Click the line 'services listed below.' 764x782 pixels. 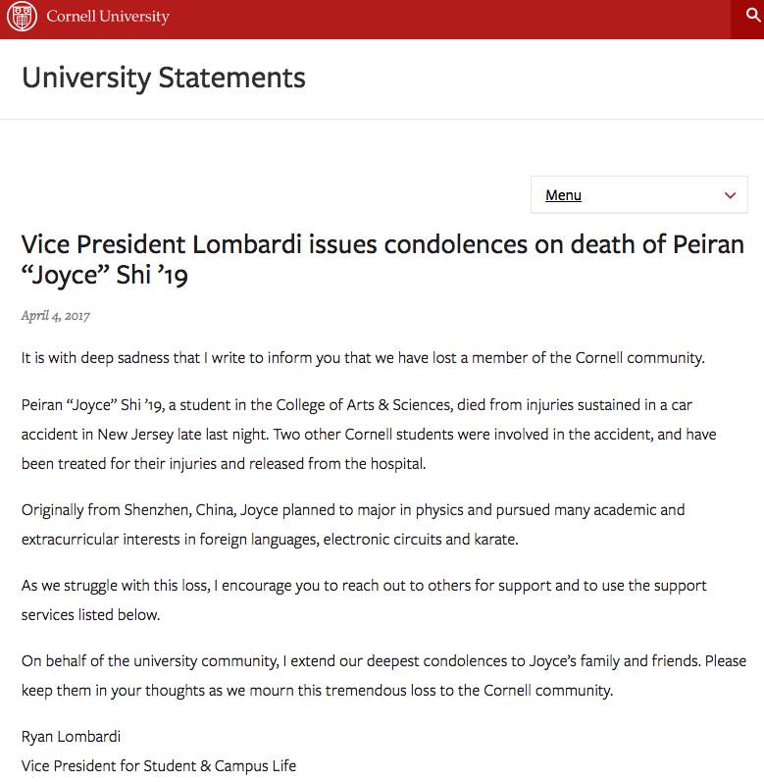[x=90, y=615]
